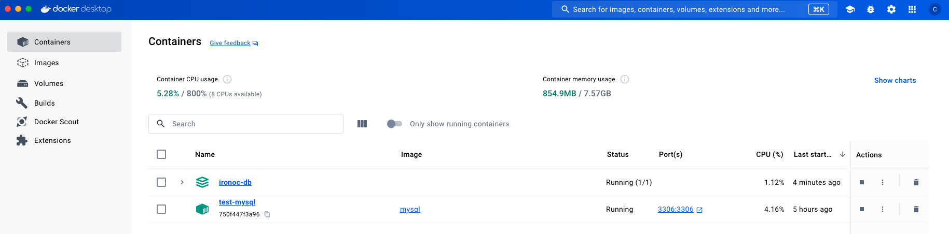Image resolution: width=949 pixels, height=234 pixels.
Task: Sort by the Last started column arrow
Action: (843, 154)
